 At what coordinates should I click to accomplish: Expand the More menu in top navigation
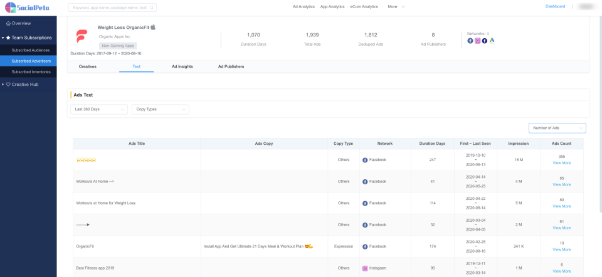[x=396, y=7]
